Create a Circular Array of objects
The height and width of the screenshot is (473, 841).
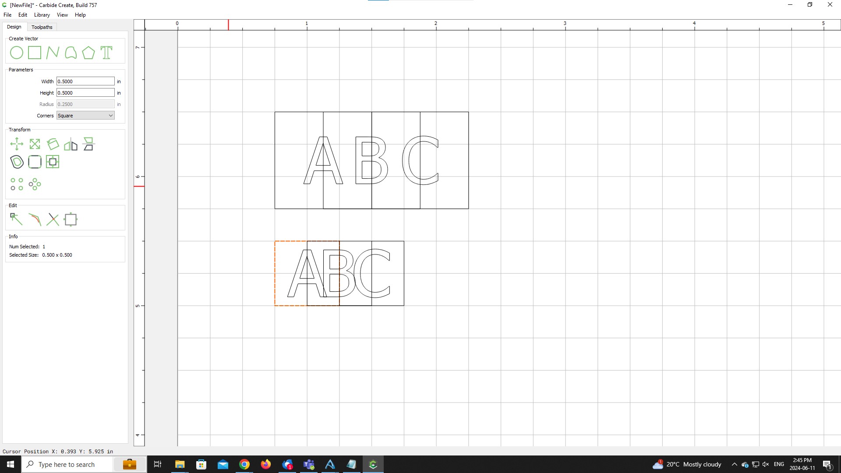[x=35, y=184]
